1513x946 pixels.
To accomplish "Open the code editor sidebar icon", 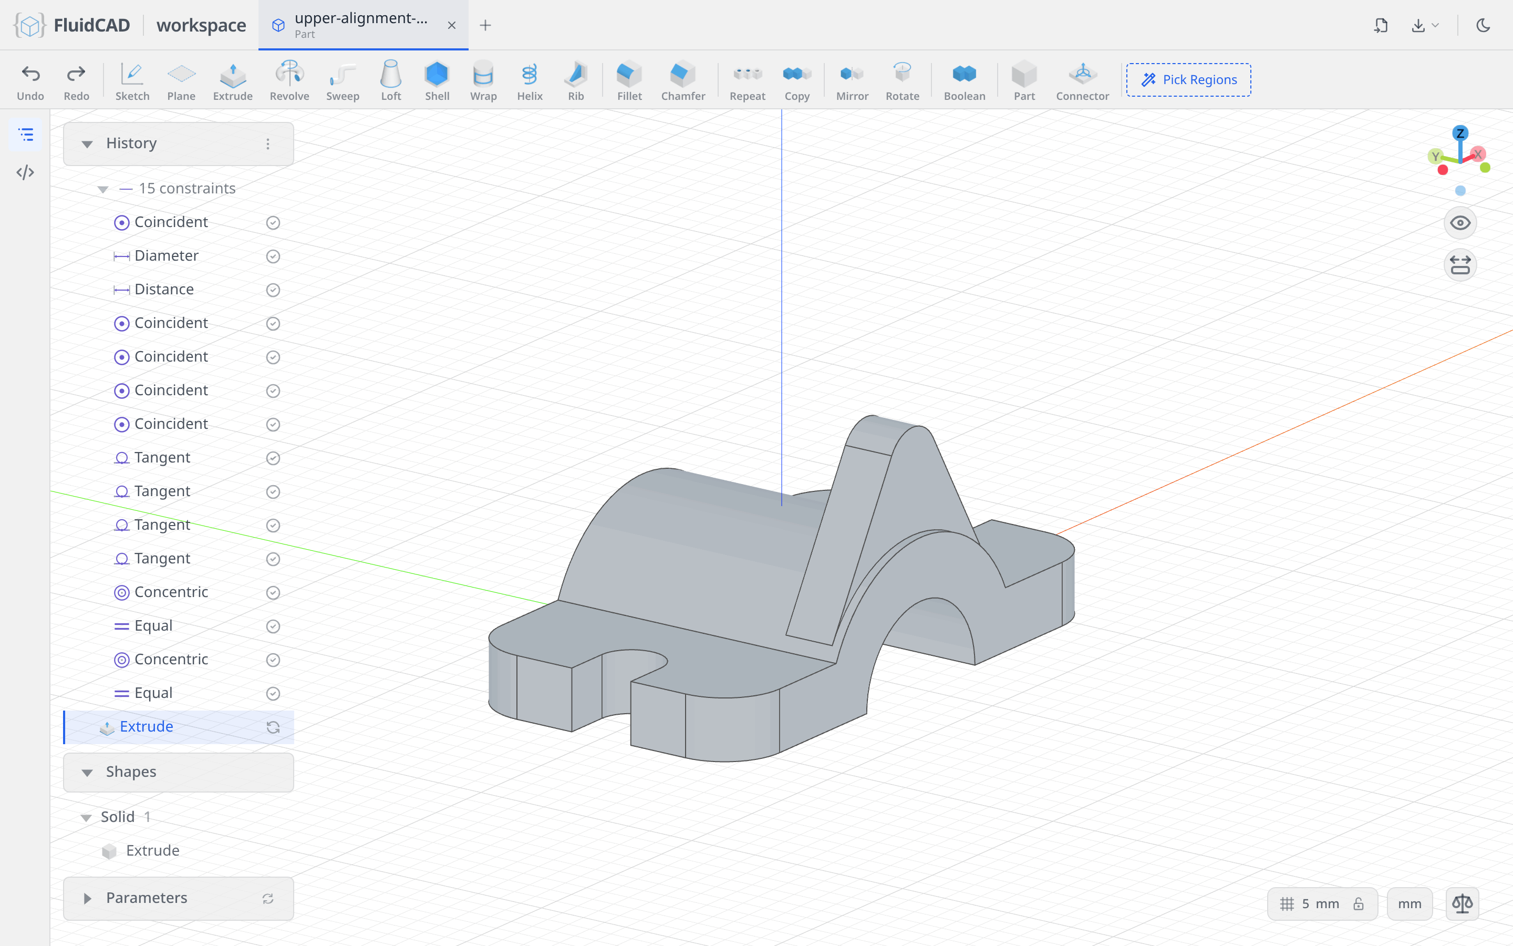I will 25,172.
